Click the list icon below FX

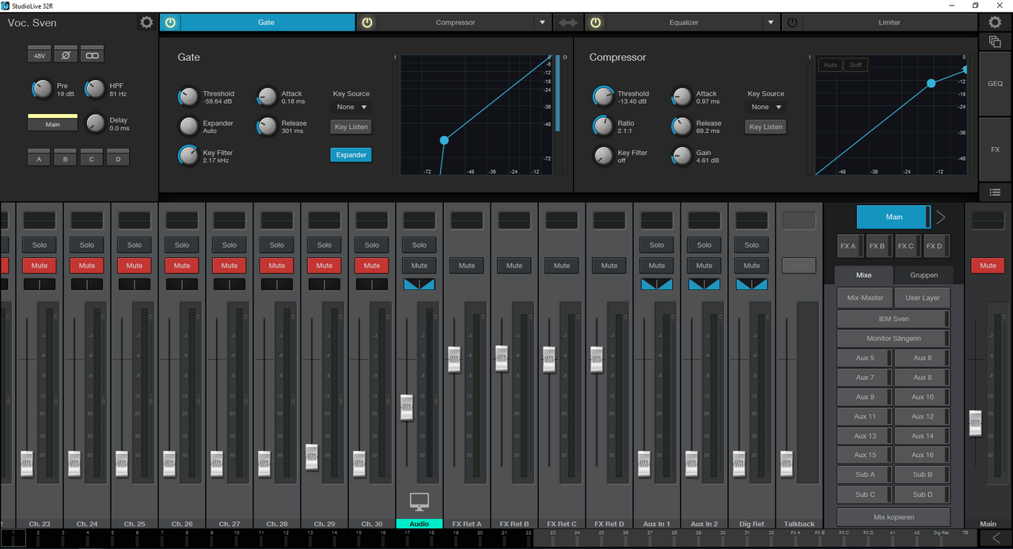coord(995,192)
